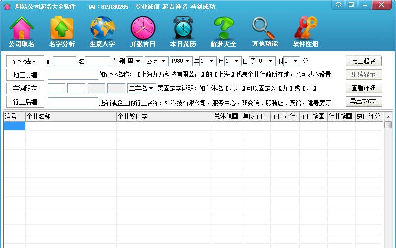Screen dimensions: 396x248
Task: Close the application window
Action: pos(382,5)
